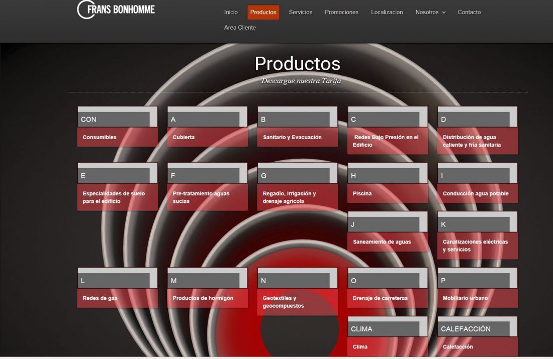The width and height of the screenshot is (553, 359).
Task: Click the letter L header tile
Action: pyautogui.click(x=118, y=278)
